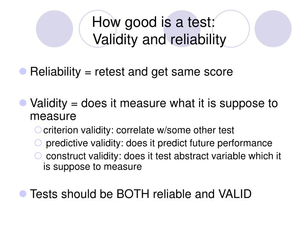The height and width of the screenshot is (230, 307).
Task: Click the word 'BOTH' in the last bullet
Action: [133, 194]
